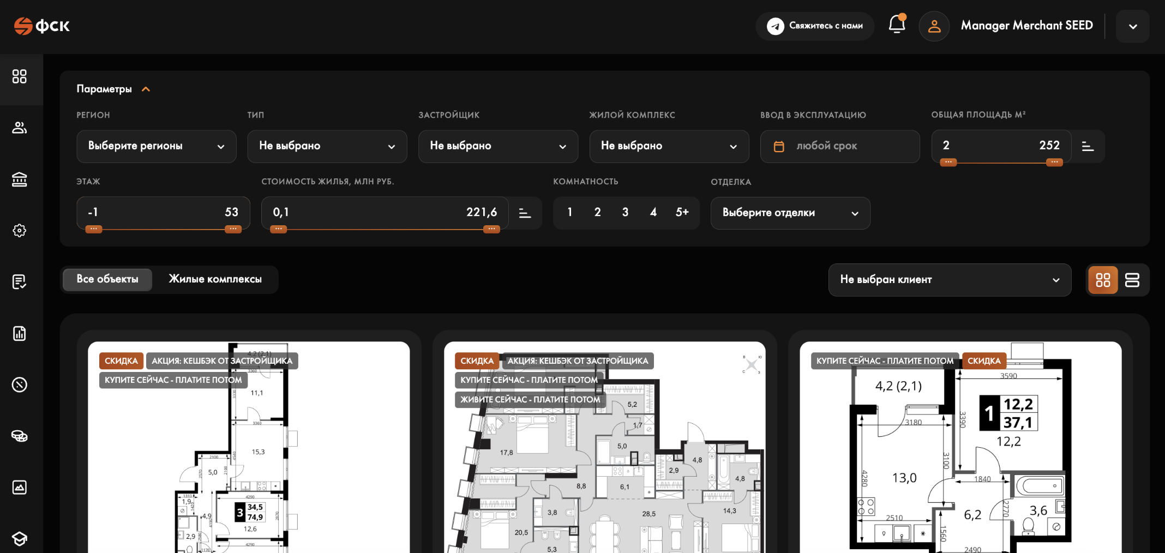This screenshot has width=1165, height=553.
Task: Click the maximum area slider handle
Action: (1054, 162)
